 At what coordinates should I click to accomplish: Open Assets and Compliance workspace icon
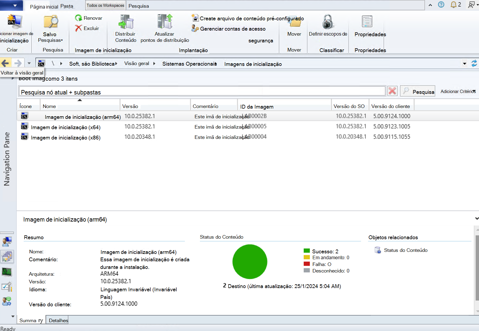7,242
